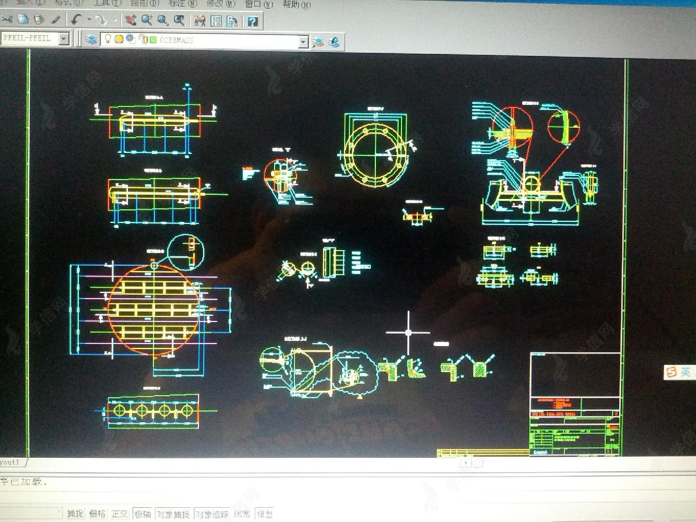This screenshot has width=696, height=522.
Task: Toggle layer on/off lightbulb for 02BEMASS
Action: (108, 39)
